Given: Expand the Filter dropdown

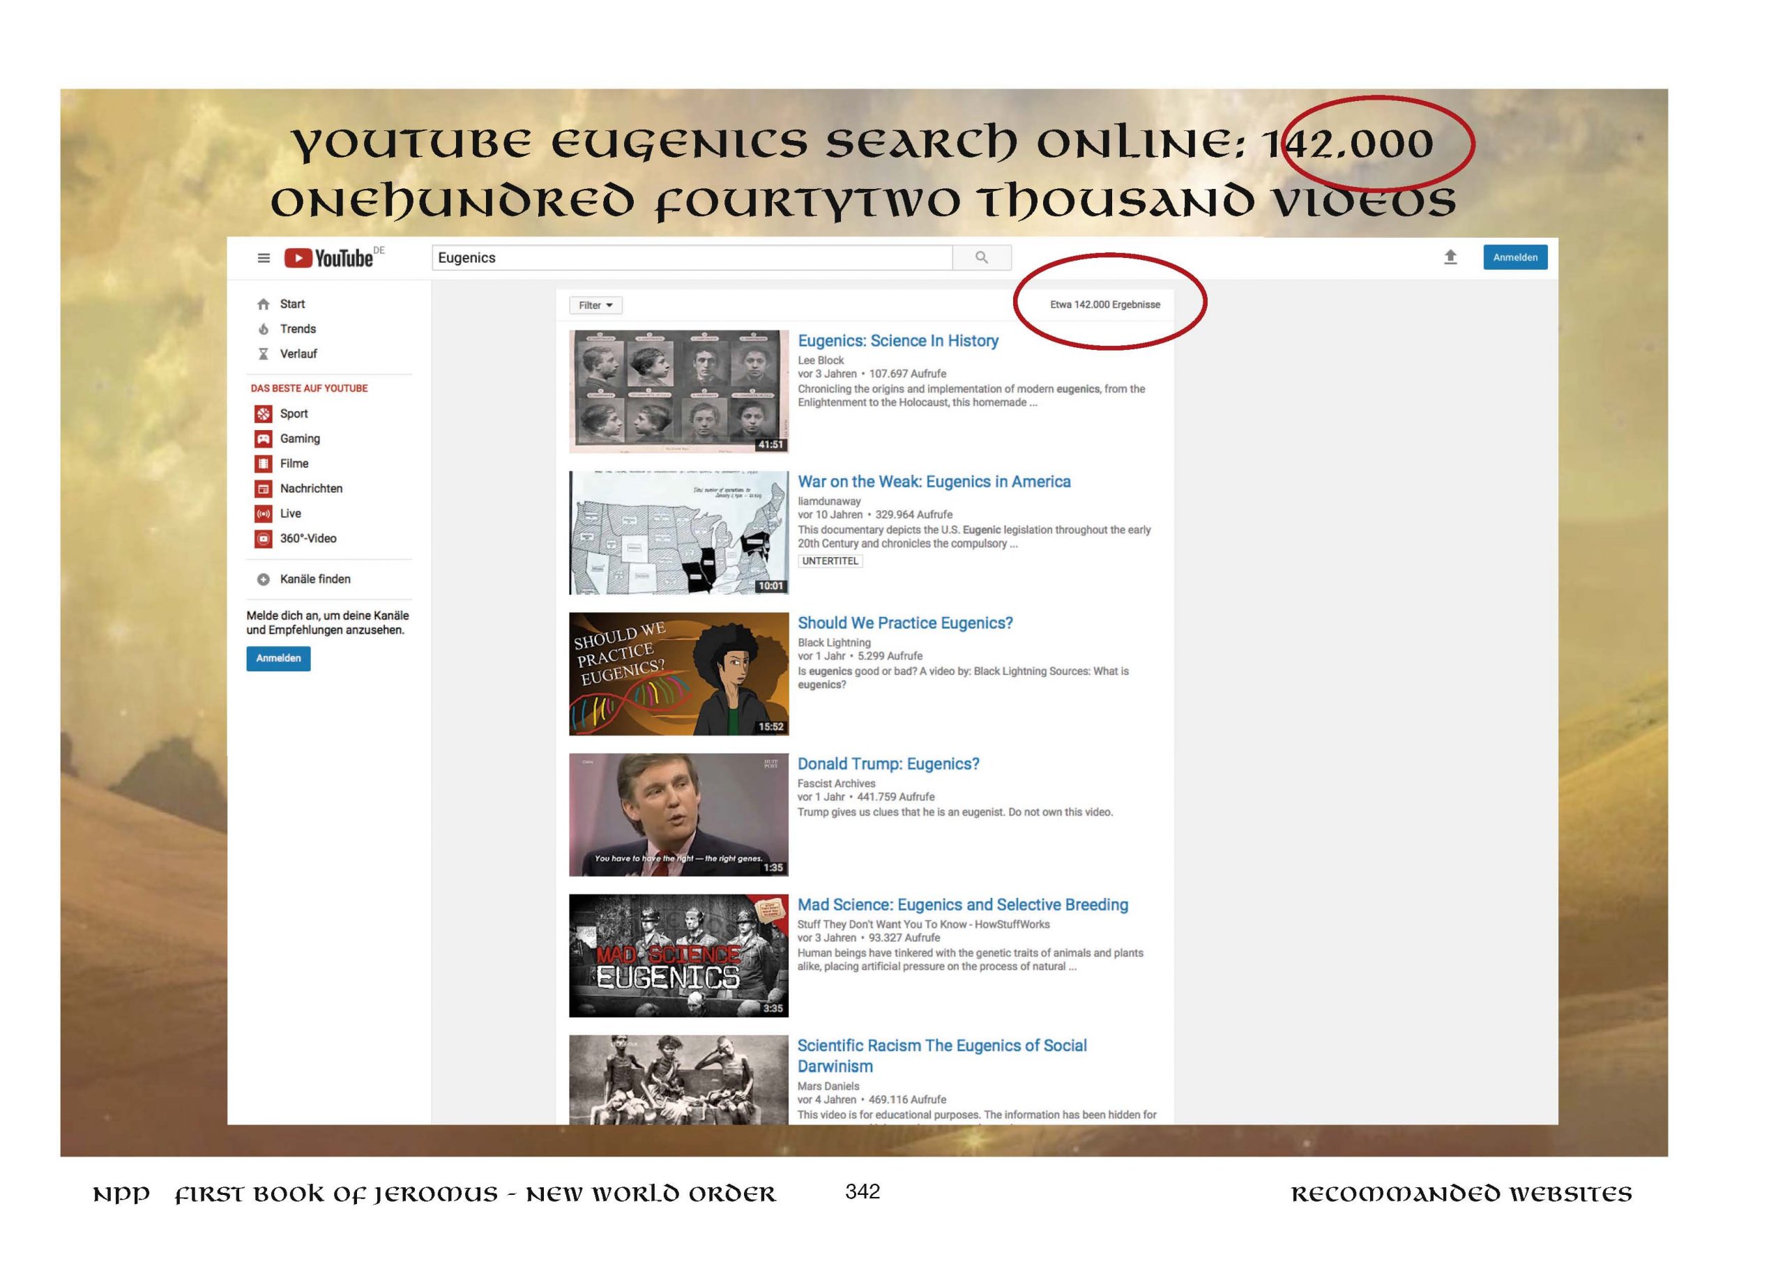Looking at the screenshot, I should (x=595, y=305).
